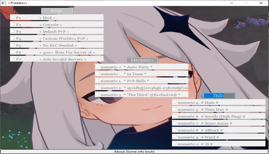Viewport: 269px width, 154px height.
Task: Enable numeric 1 PvP Skills checkbox
Action: [97, 80]
